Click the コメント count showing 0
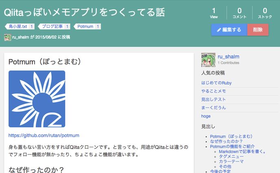The width and height of the screenshot is (280, 173). 239,13
